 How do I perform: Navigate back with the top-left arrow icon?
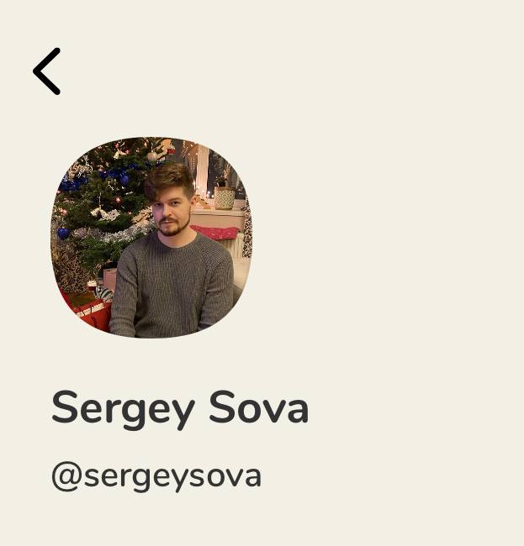[47, 71]
